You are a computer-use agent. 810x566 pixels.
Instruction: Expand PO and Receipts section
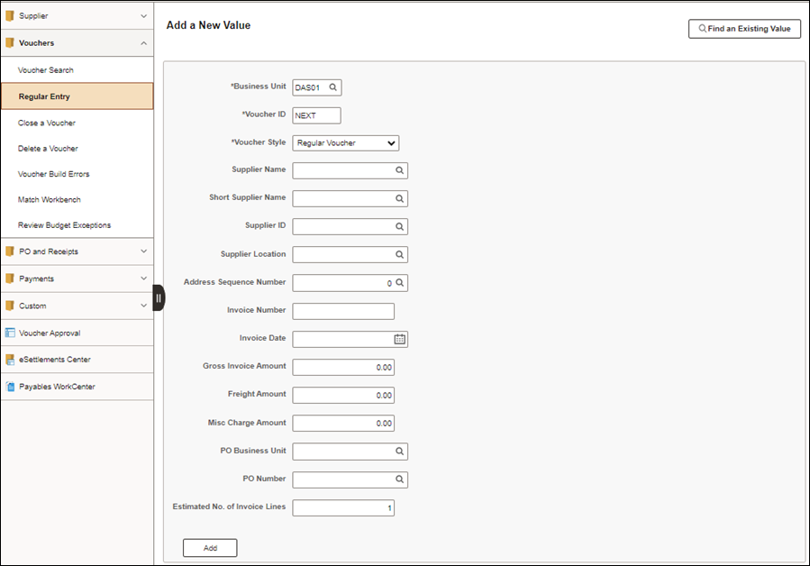coord(77,251)
